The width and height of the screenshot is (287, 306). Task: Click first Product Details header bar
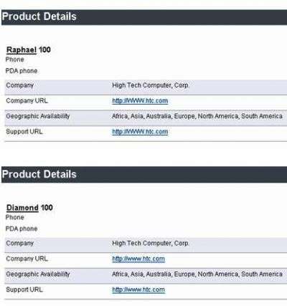[x=144, y=17]
